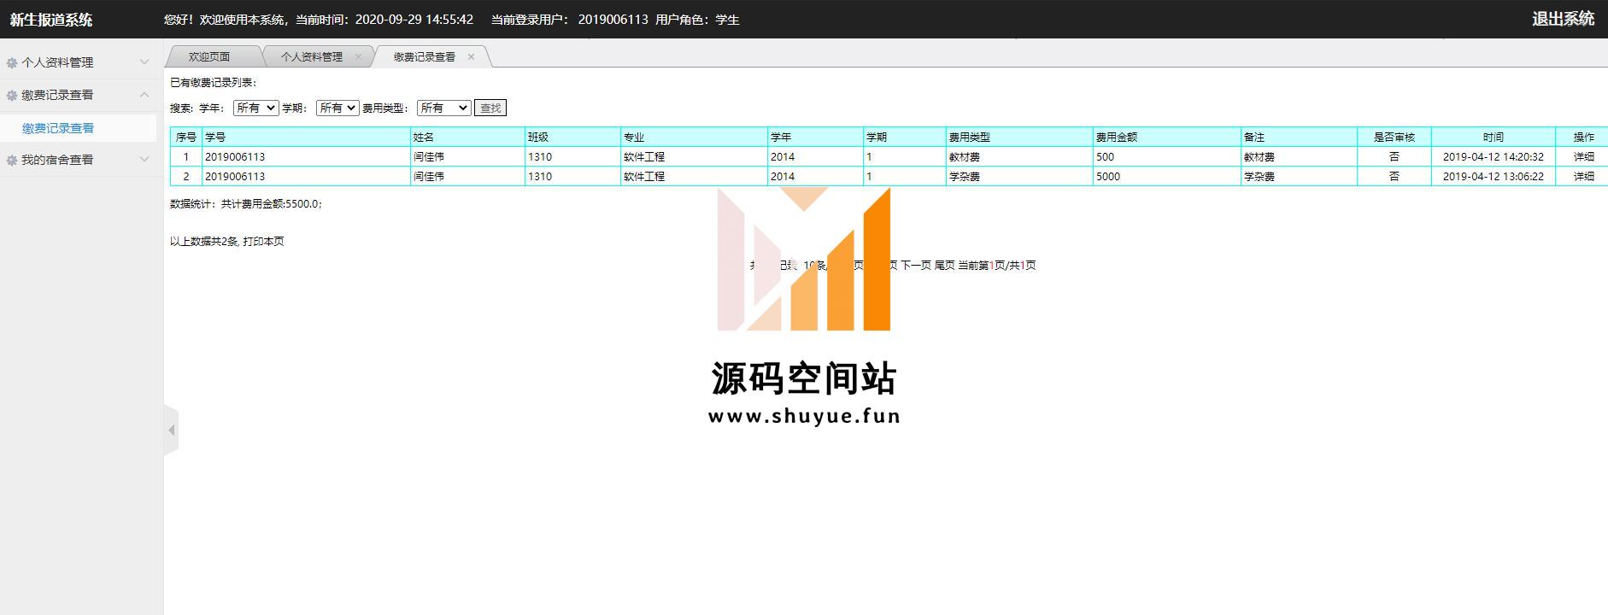The height and width of the screenshot is (615, 1608).
Task: Click gear icon beside 个人资料管理
Action: pyautogui.click(x=12, y=62)
